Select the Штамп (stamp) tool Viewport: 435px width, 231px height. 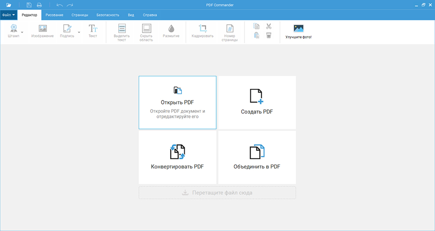13,31
